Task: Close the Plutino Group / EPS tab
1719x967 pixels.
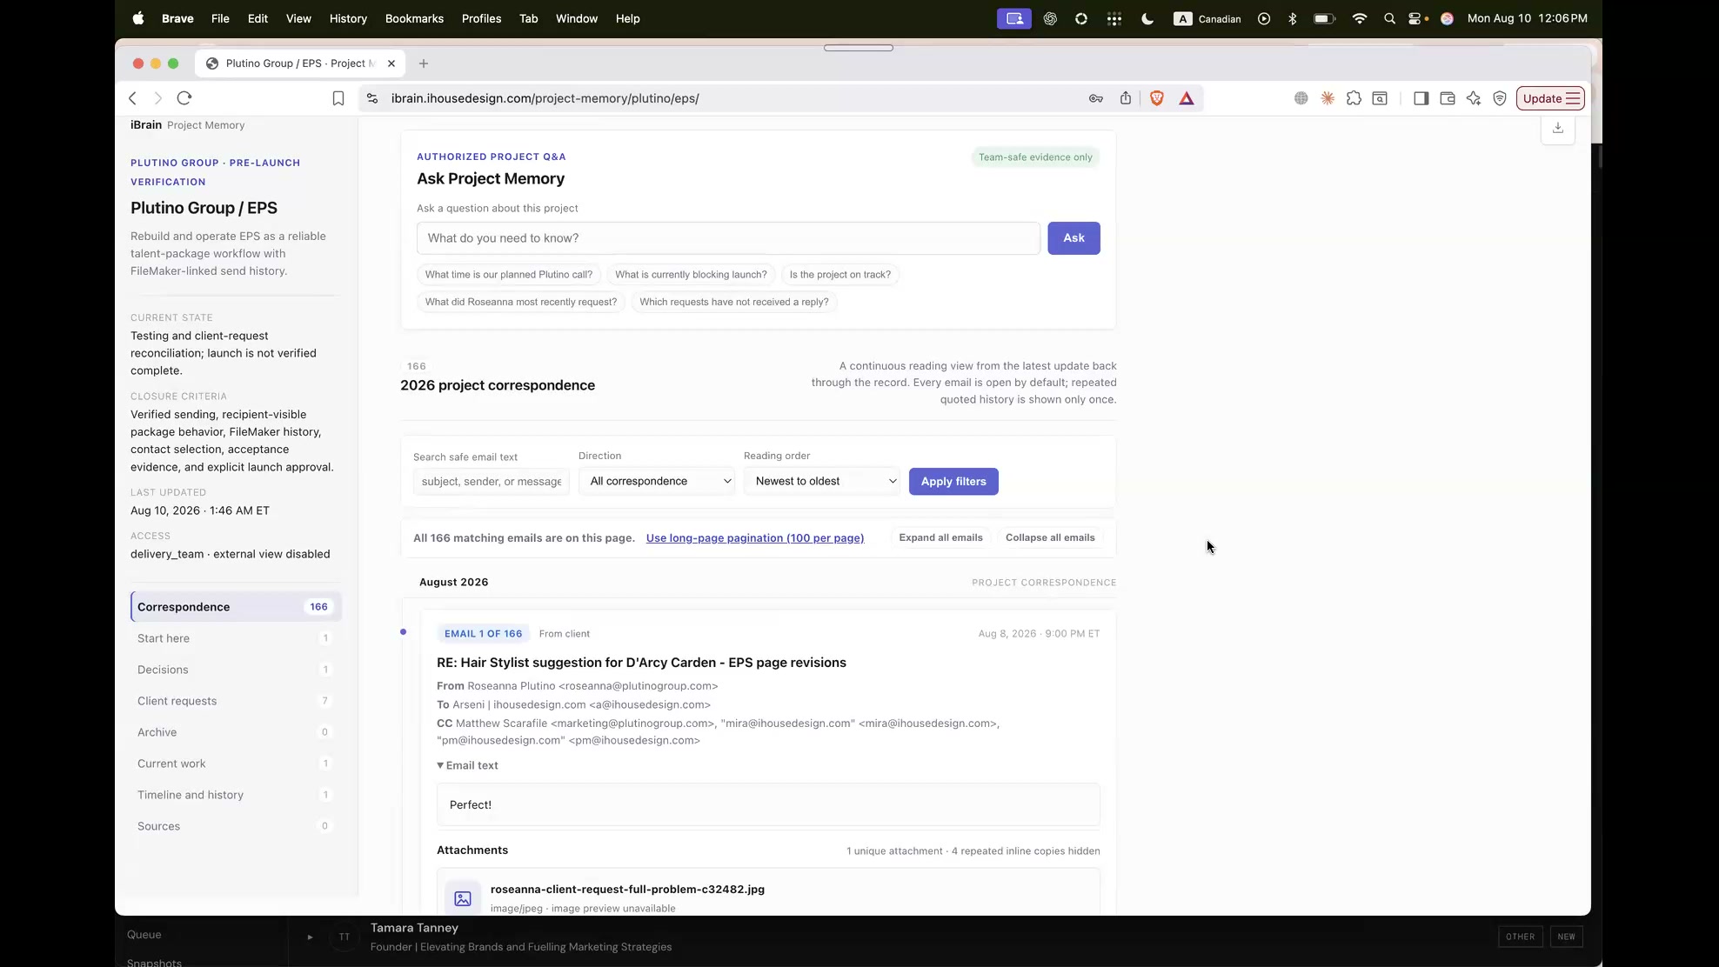Action: point(391,63)
